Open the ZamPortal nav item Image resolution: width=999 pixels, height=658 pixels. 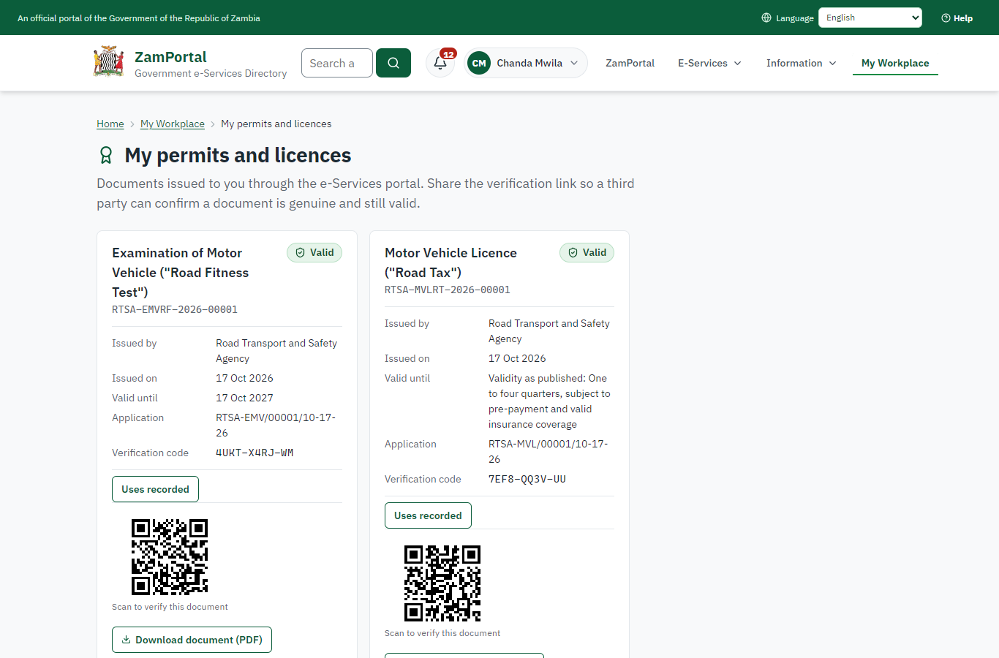630,63
